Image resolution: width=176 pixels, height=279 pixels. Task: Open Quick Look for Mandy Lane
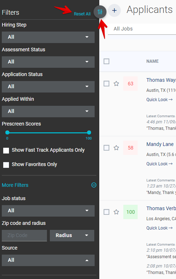click(x=160, y=164)
